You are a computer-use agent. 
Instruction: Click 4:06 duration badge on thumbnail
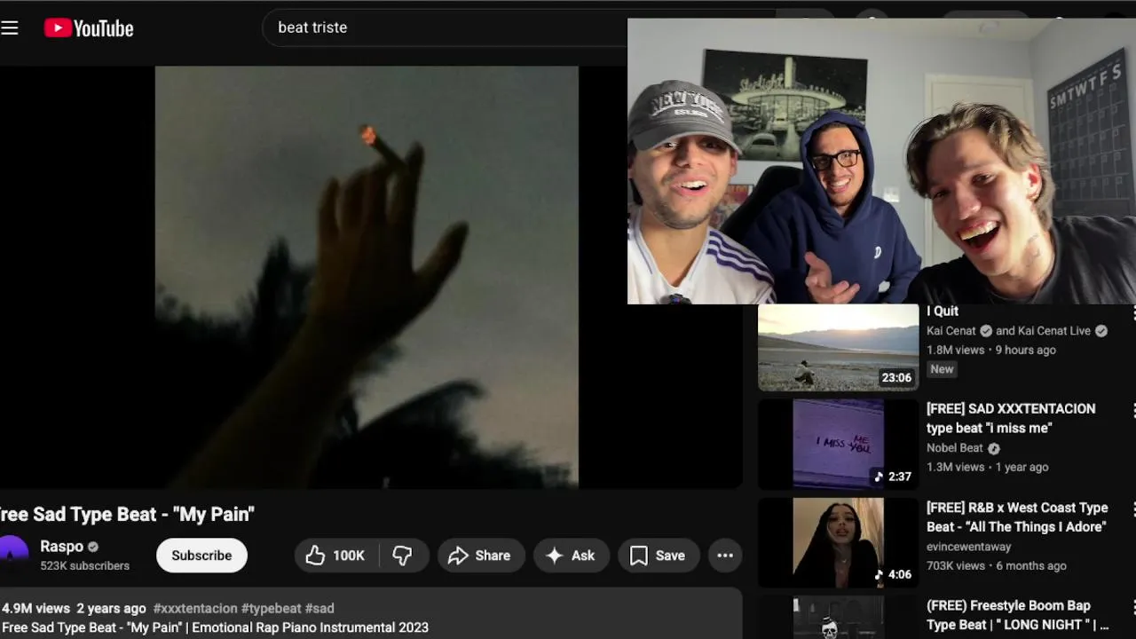click(894, 574)
